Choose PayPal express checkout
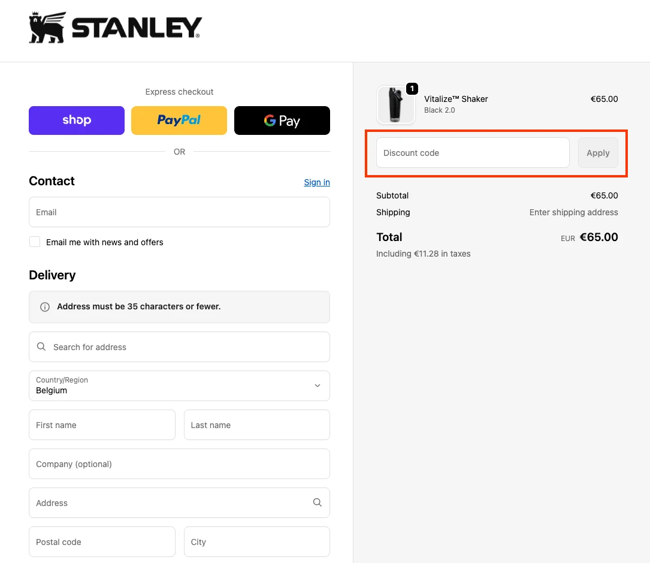650x563 pixels. click(x=179, y=121)
